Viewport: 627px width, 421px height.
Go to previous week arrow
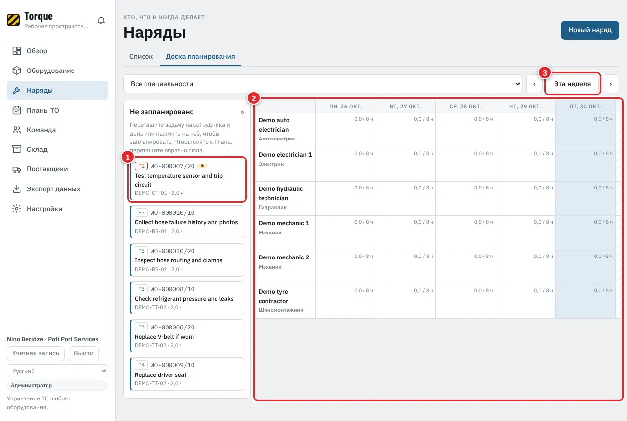(x=534, y=84)
